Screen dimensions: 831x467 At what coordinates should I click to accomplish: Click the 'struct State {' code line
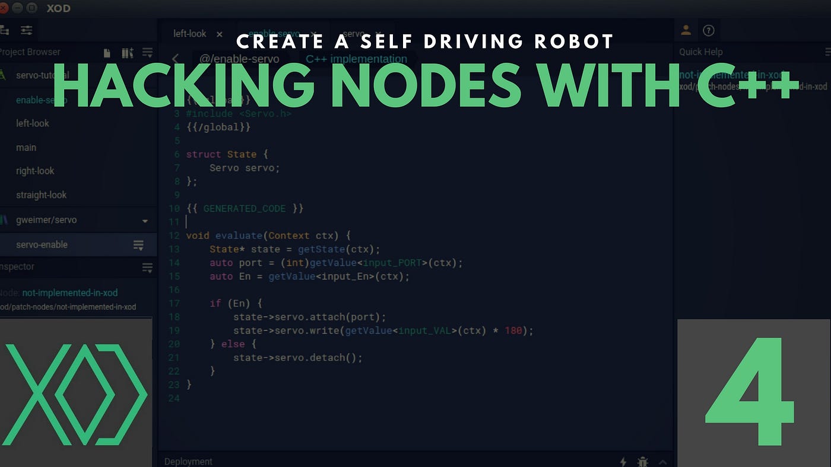tap(227, 154)
